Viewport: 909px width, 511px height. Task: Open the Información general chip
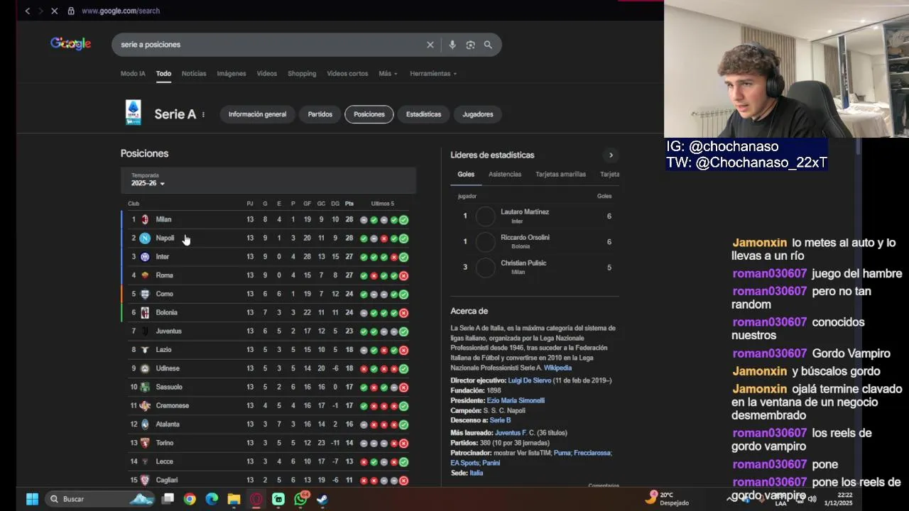click(257, 114)
